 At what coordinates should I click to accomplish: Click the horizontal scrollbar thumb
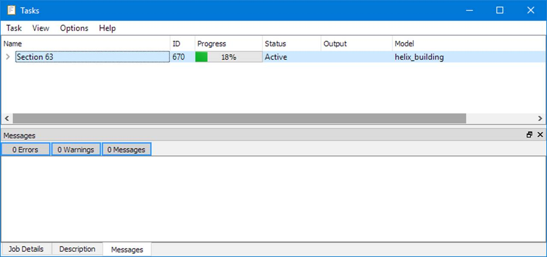[239, 118]
